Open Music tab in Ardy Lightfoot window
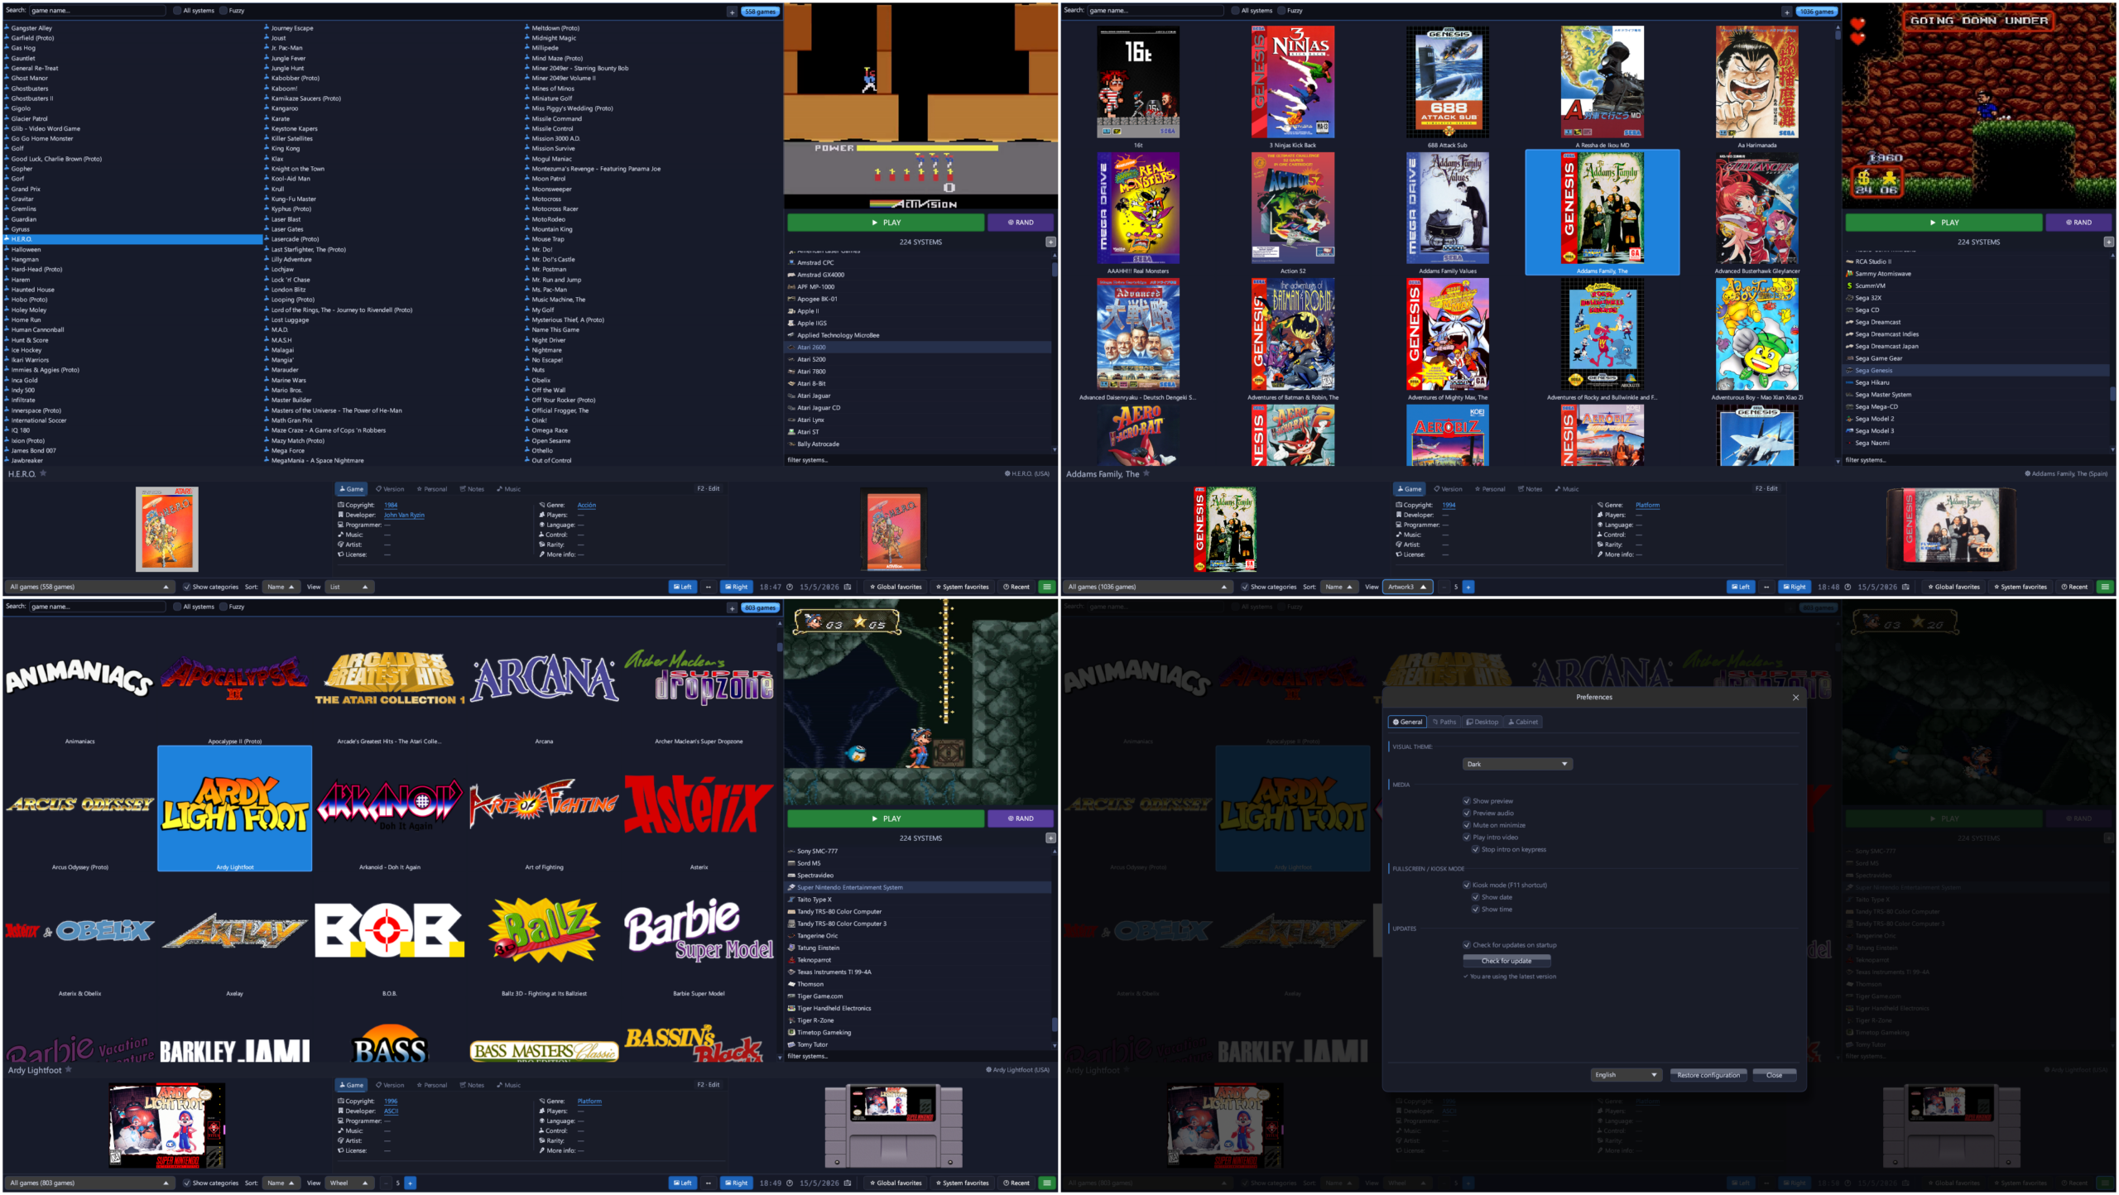Screen dimensions: 2119x1195 pyautogui.click(x=509, y=1085)
